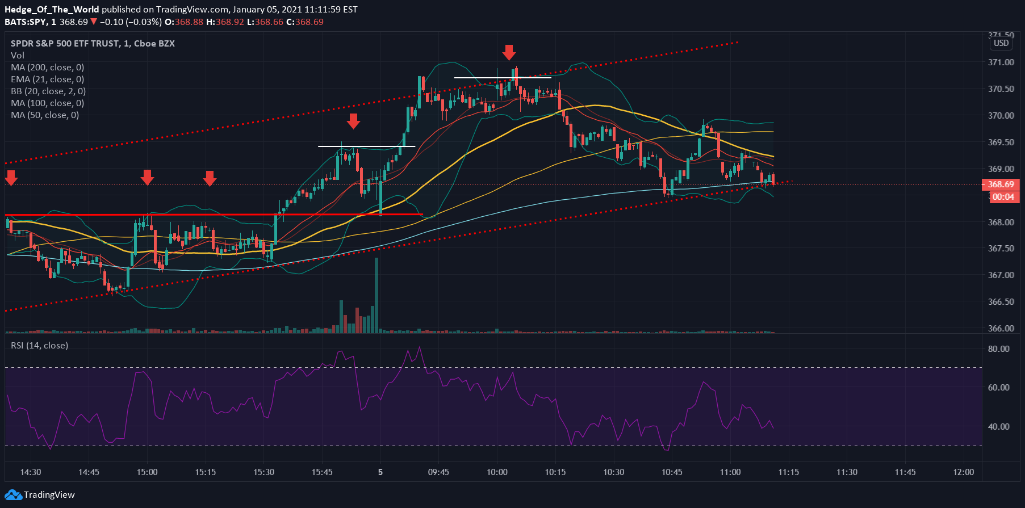Click the 09:45 time axis label
The image size is (1025, 508).
438,472
